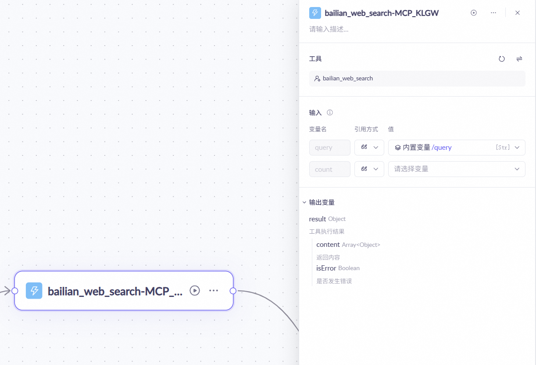Click the lightning icon in the panel header

pyautogui.click(x=315, y=13)
